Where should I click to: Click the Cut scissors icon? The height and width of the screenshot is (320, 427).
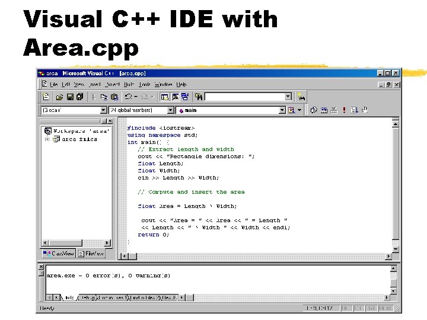94,97
